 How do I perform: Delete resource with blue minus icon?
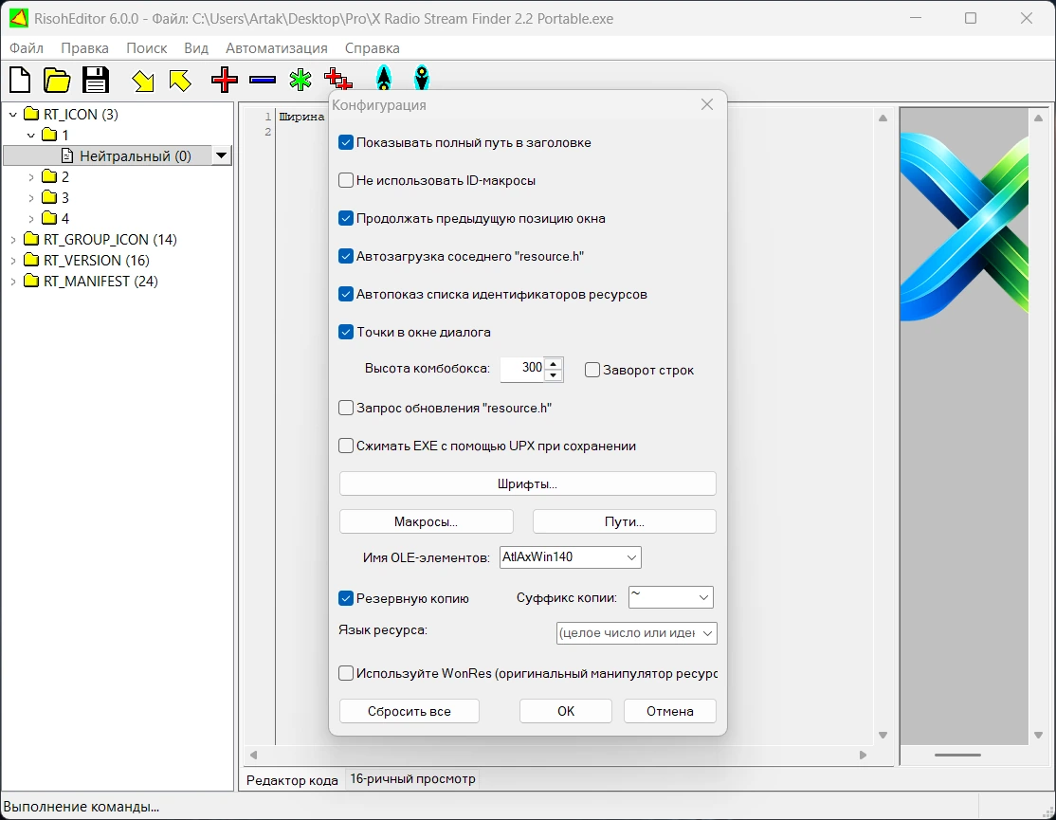(x=262, y=81)
